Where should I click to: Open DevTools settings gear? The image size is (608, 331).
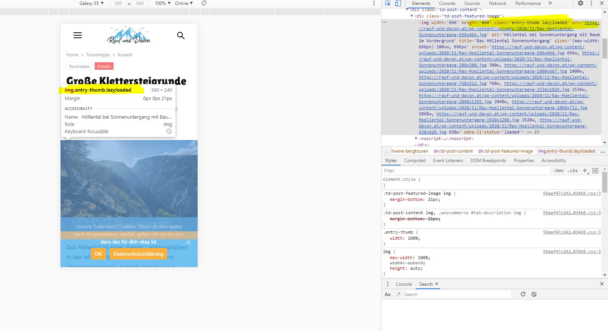pos(581,3)
